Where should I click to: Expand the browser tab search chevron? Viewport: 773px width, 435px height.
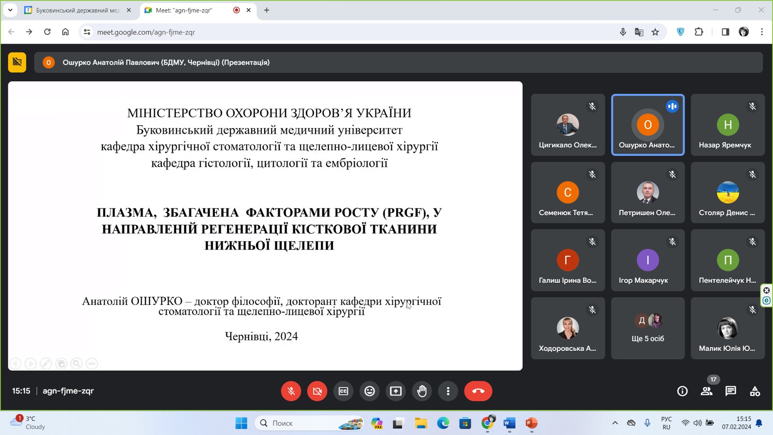point(10,10)
